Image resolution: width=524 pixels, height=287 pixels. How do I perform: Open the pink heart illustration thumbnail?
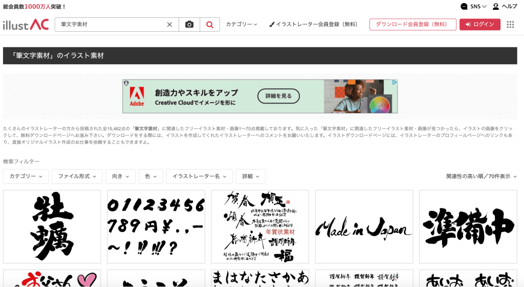tap(52, 278)
